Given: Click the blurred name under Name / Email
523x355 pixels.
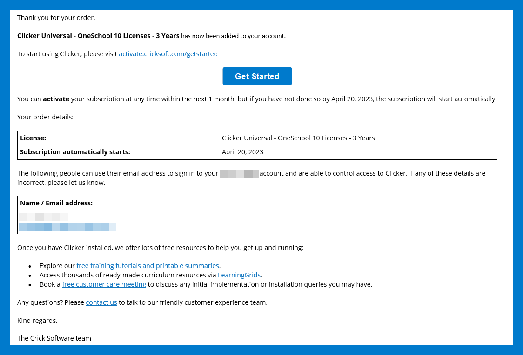Looking at the screenshot, I should tap(44, 217).
